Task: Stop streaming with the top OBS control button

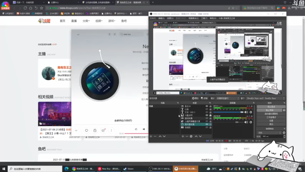Action: coord(271,107)
